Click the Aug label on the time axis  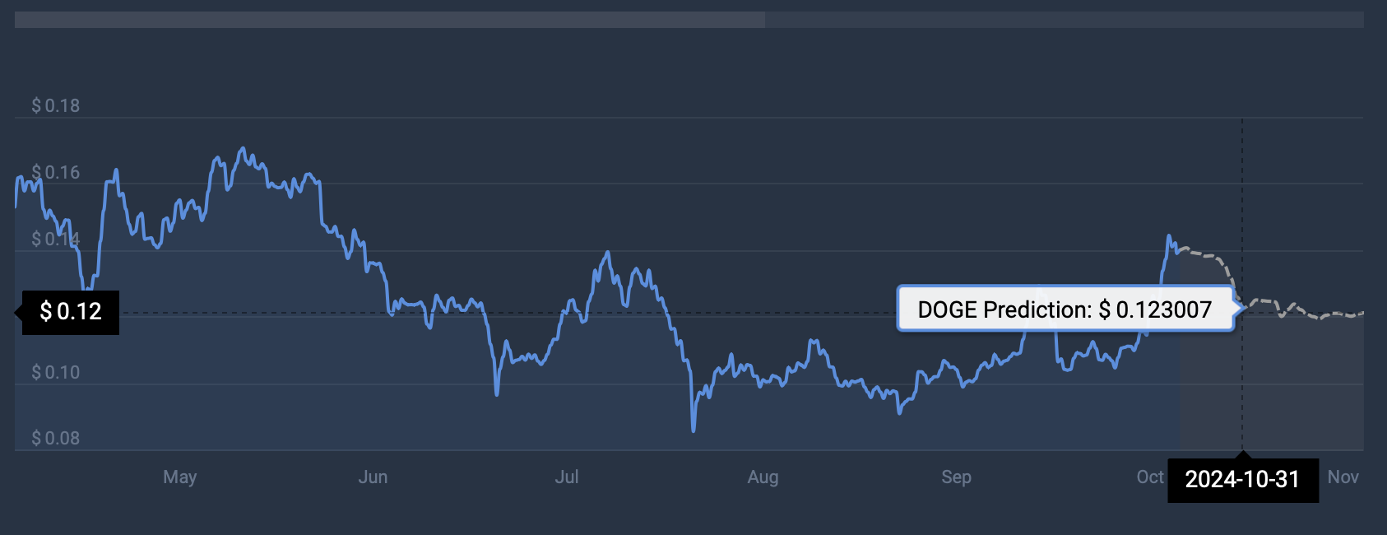click(763, 477)
